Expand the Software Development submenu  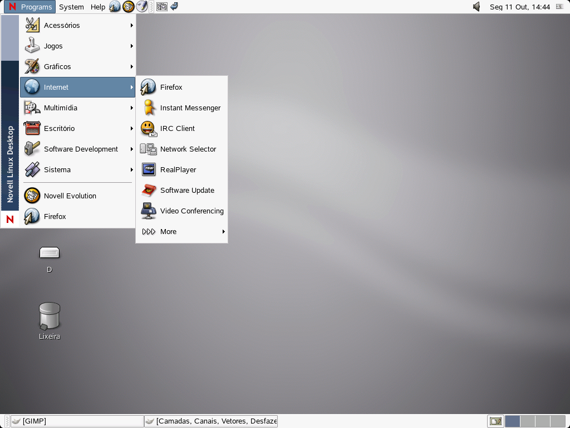(81, 149)
